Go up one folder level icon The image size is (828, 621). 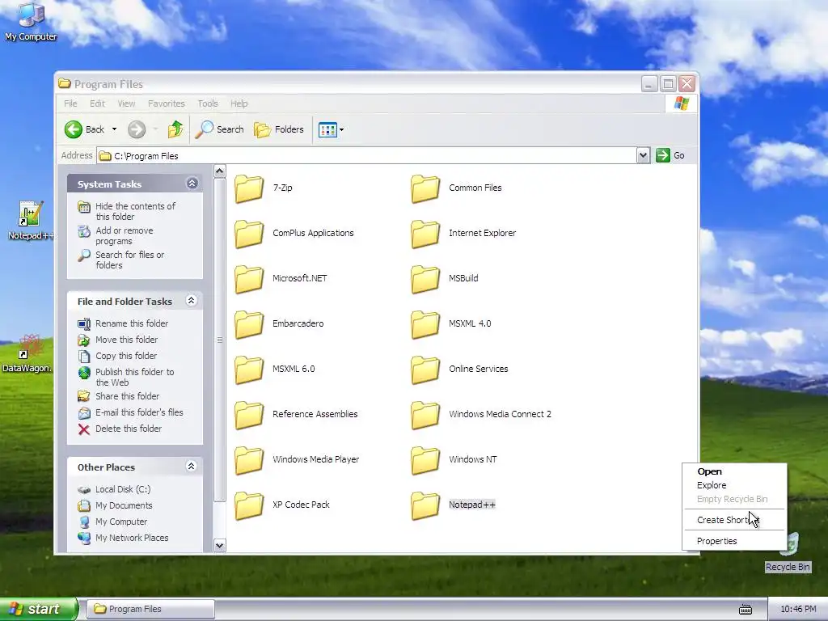click(x=175, y=129)
